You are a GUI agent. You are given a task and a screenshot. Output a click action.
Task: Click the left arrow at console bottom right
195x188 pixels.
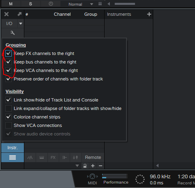157,165
